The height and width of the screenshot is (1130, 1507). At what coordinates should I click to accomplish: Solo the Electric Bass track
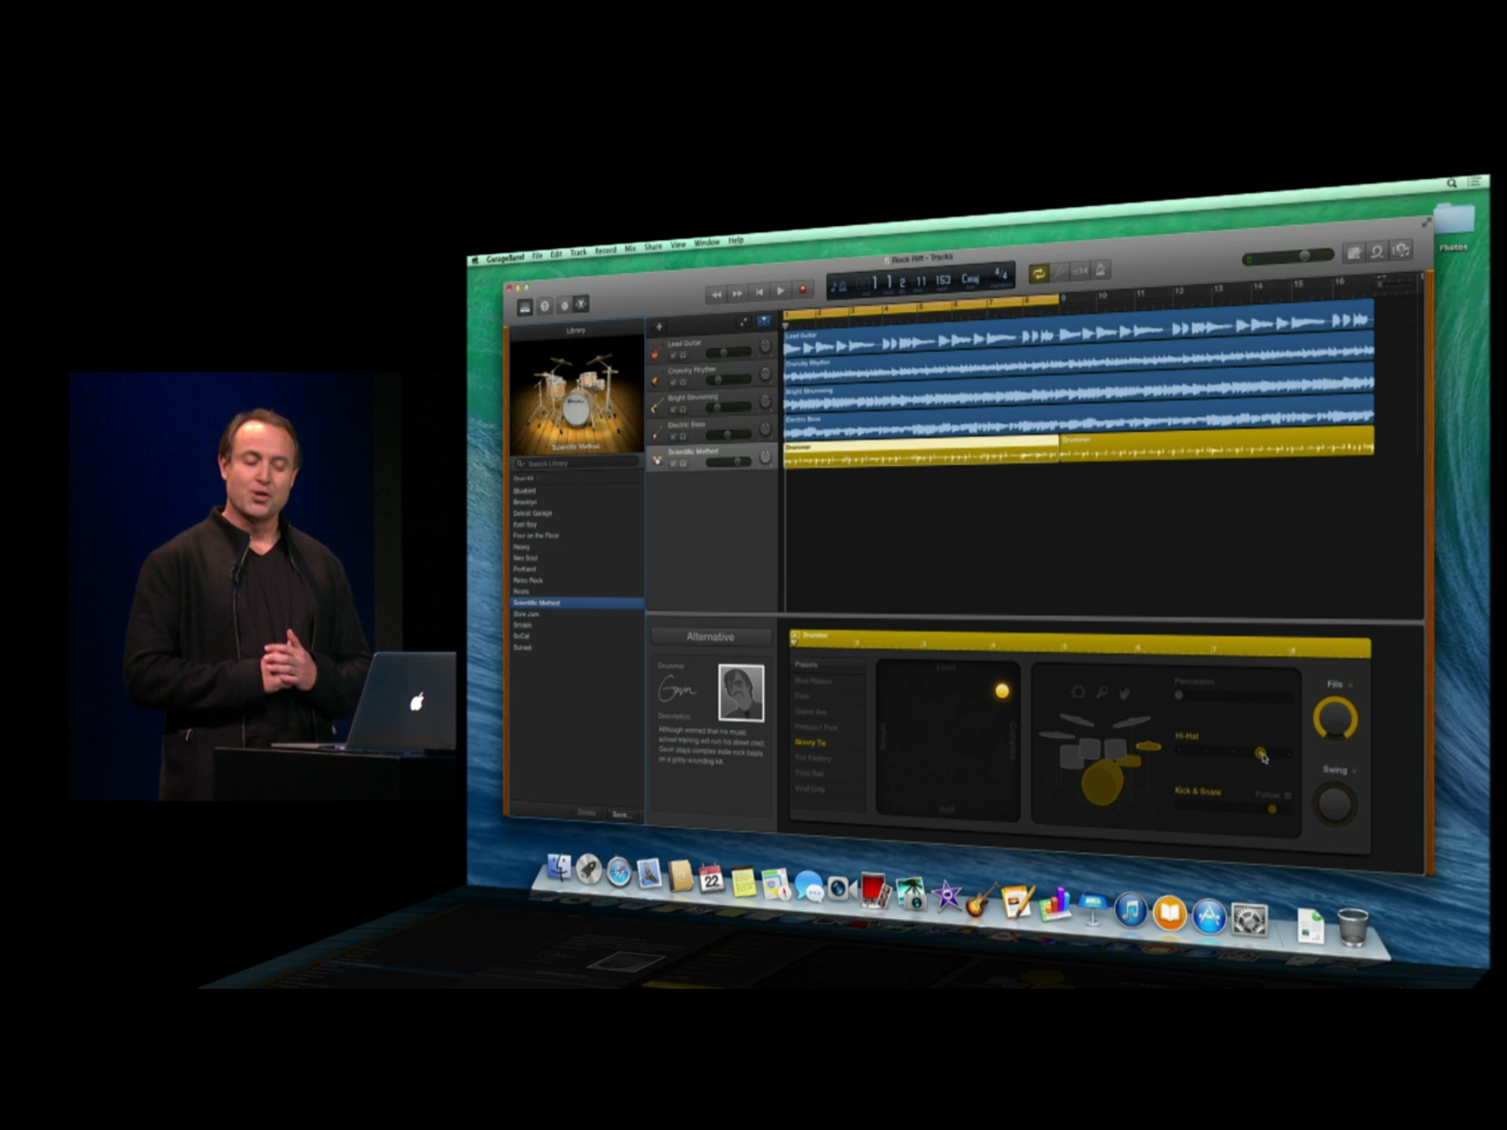pos(683,436)
